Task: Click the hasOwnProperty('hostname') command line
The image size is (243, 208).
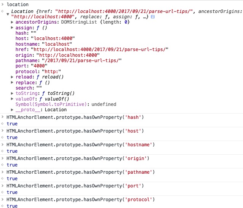Action: 81,145
